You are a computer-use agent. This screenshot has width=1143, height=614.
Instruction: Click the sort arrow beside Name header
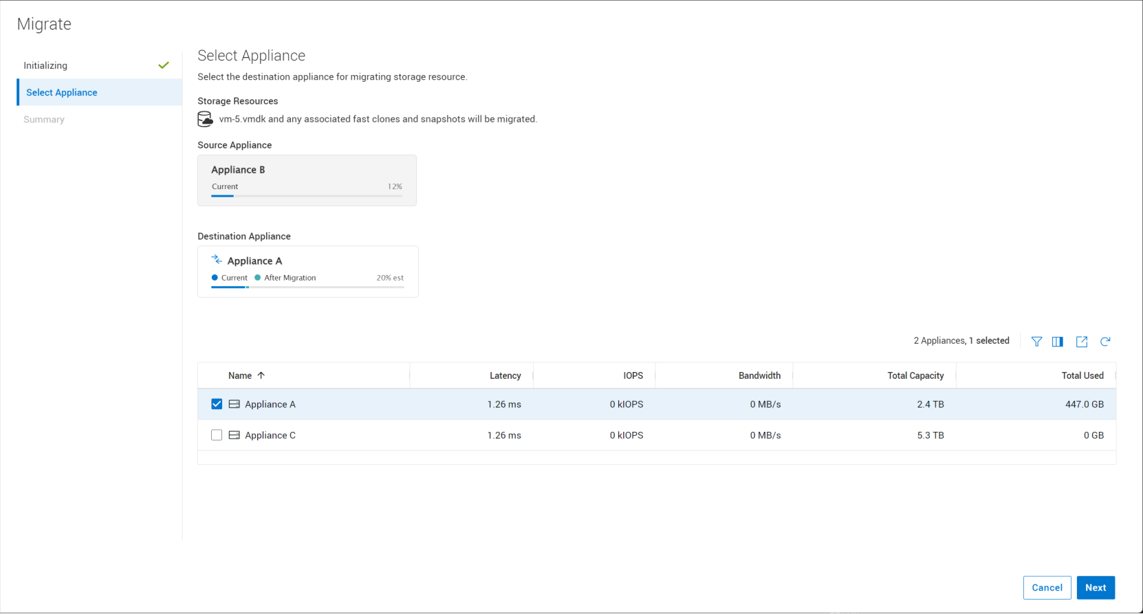pyautogui.click(x=261, y=375)
